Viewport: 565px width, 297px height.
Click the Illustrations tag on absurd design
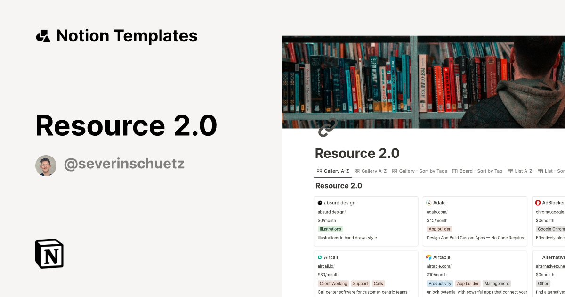click(x=330, y=229)
